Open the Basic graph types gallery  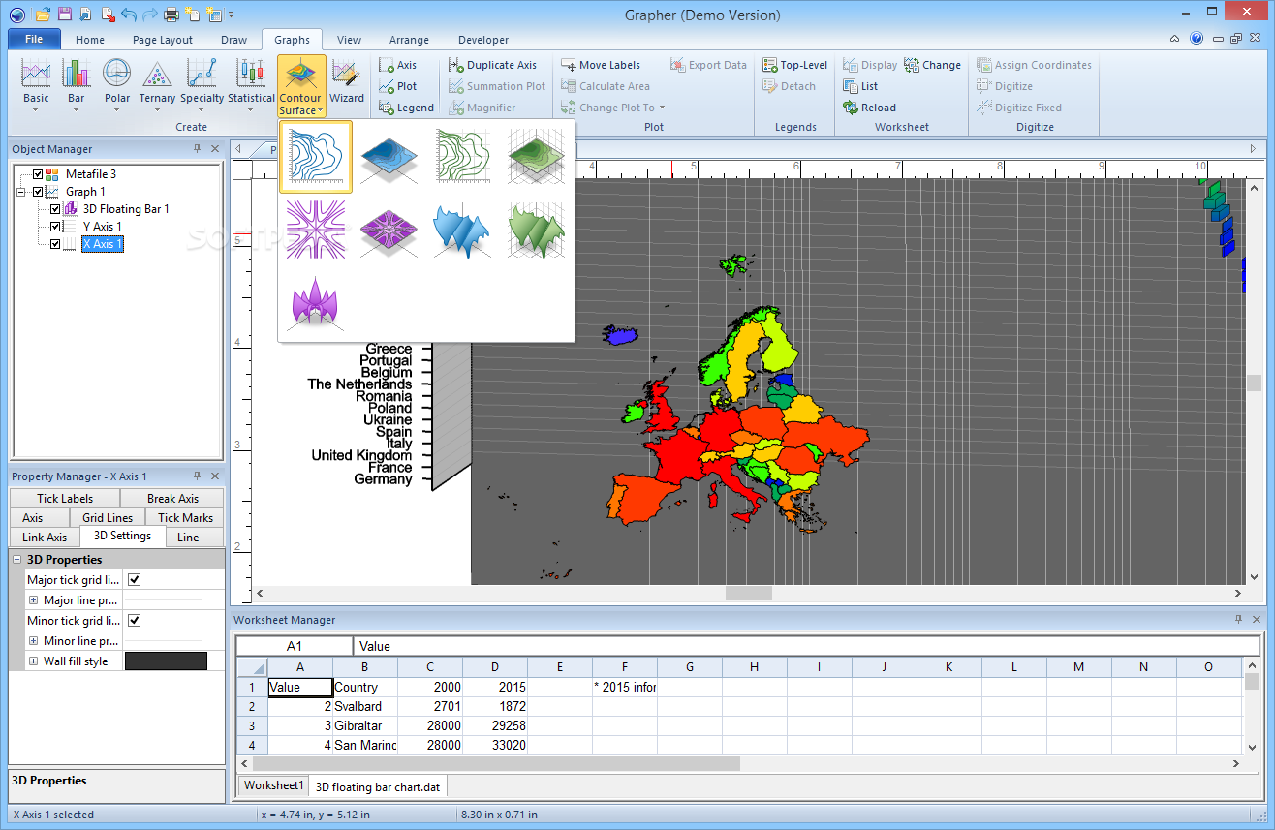36,85
